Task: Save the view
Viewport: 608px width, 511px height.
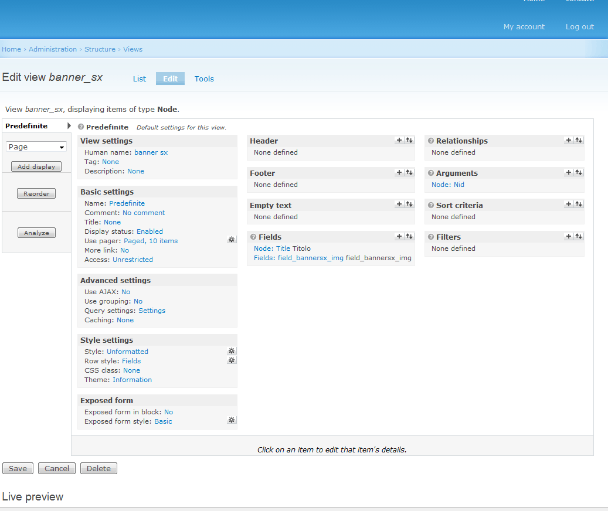Action: tap(18, 468)
